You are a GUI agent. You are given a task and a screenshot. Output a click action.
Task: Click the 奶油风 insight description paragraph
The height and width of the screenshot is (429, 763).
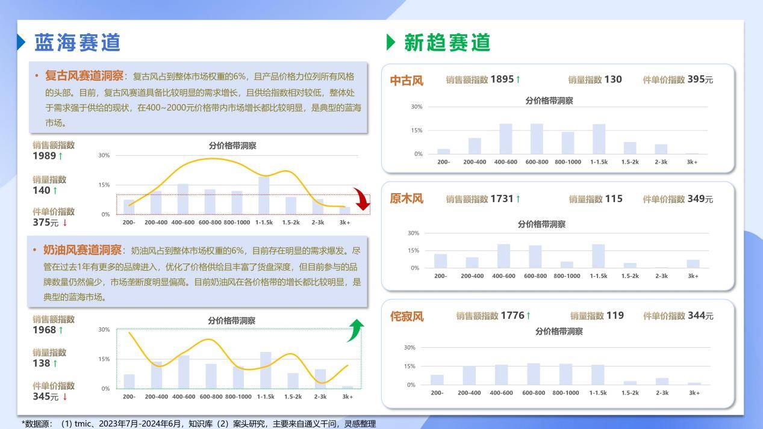pos(202,273)
